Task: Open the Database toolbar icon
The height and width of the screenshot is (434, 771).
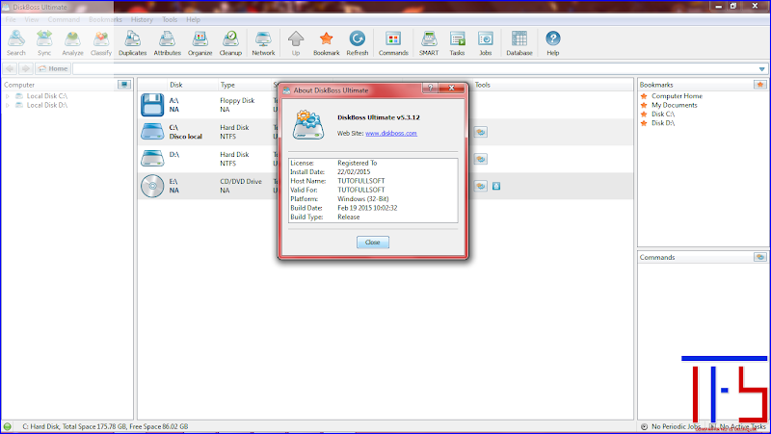Action: (519, 43)
